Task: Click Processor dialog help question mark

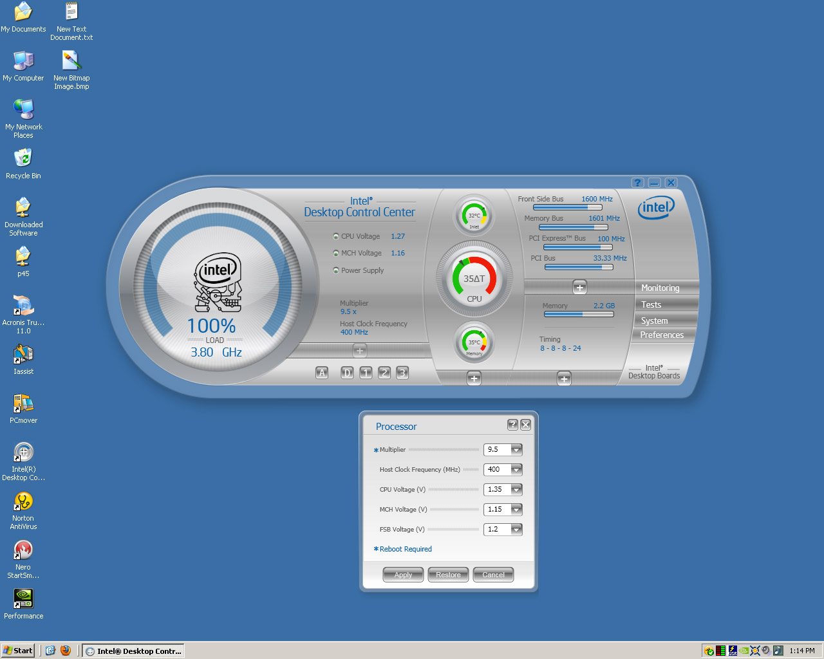Action: (512, 425)
